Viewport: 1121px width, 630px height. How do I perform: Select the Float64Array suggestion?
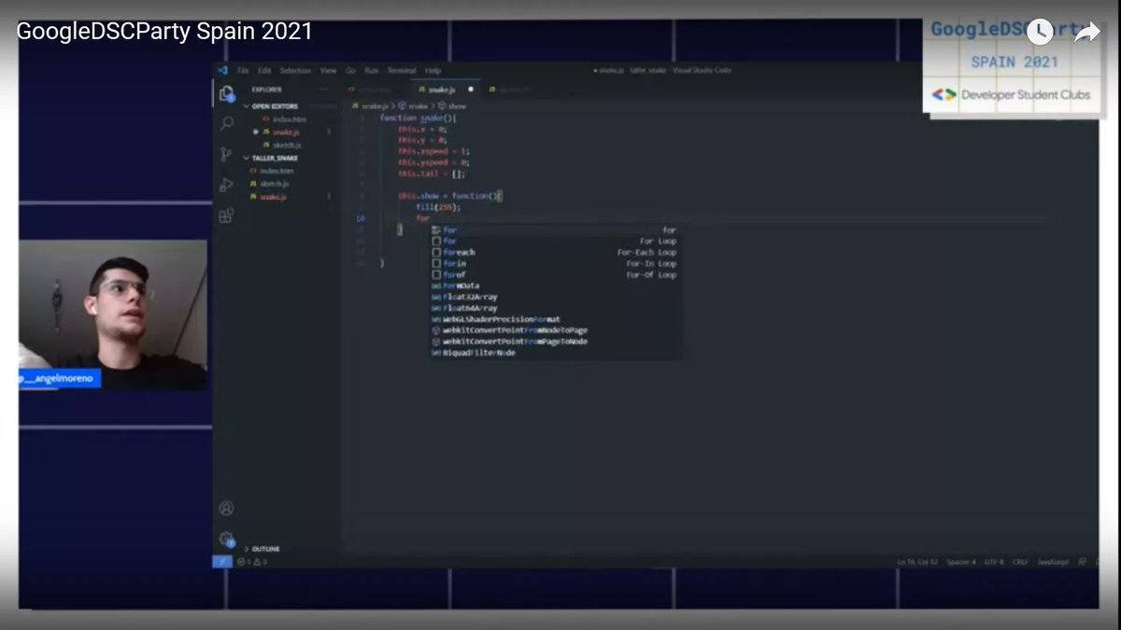point(554,308)
